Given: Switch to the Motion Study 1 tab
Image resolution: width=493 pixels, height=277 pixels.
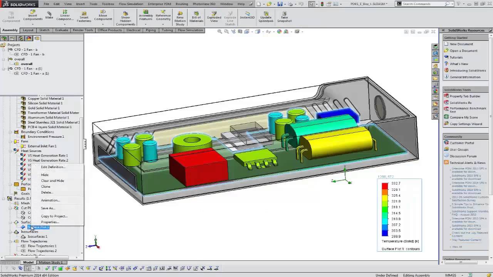Looking at the screenshot, I should [x=50, y=262].
